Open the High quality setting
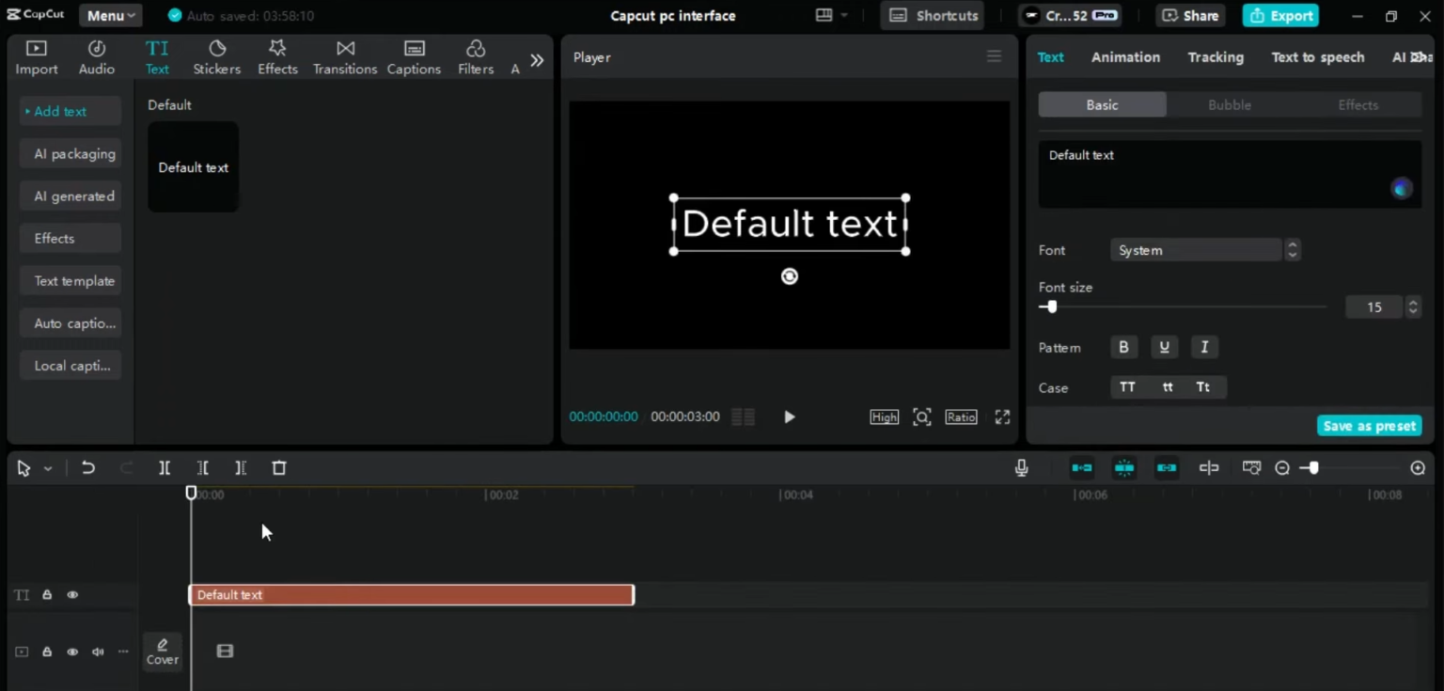The width and height of the screenshot is (1444, 691). (x=884, y=416)
